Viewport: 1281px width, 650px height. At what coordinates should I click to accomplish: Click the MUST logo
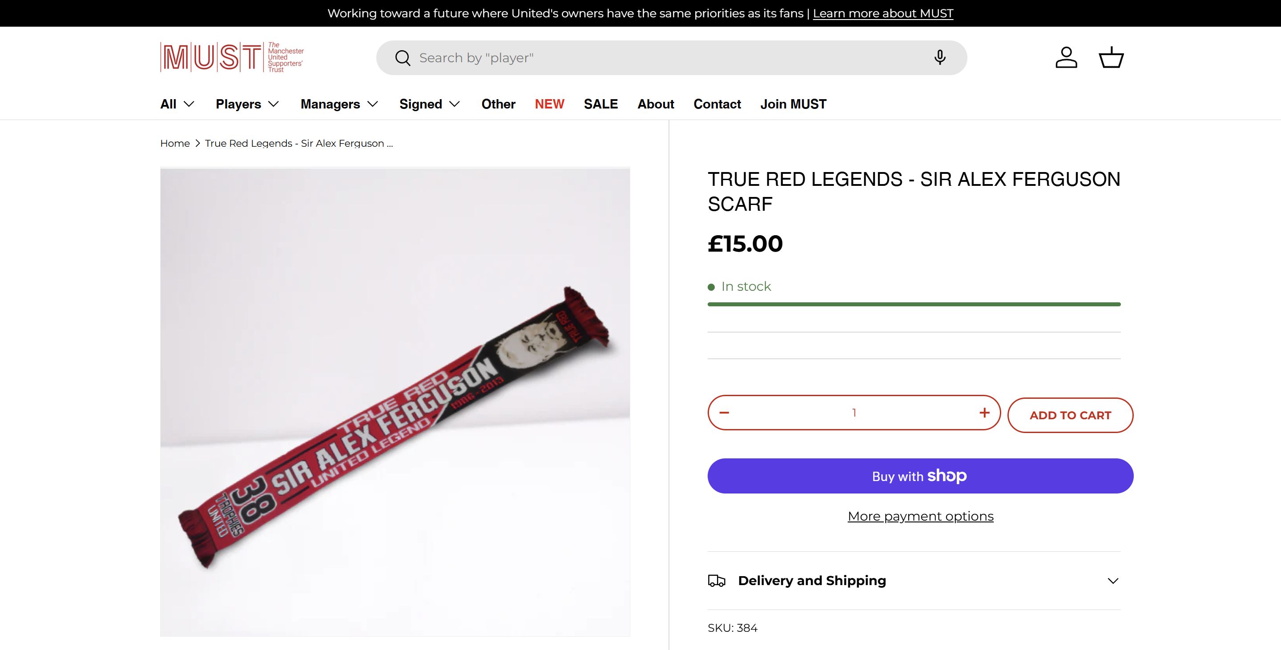click(232, 57)
